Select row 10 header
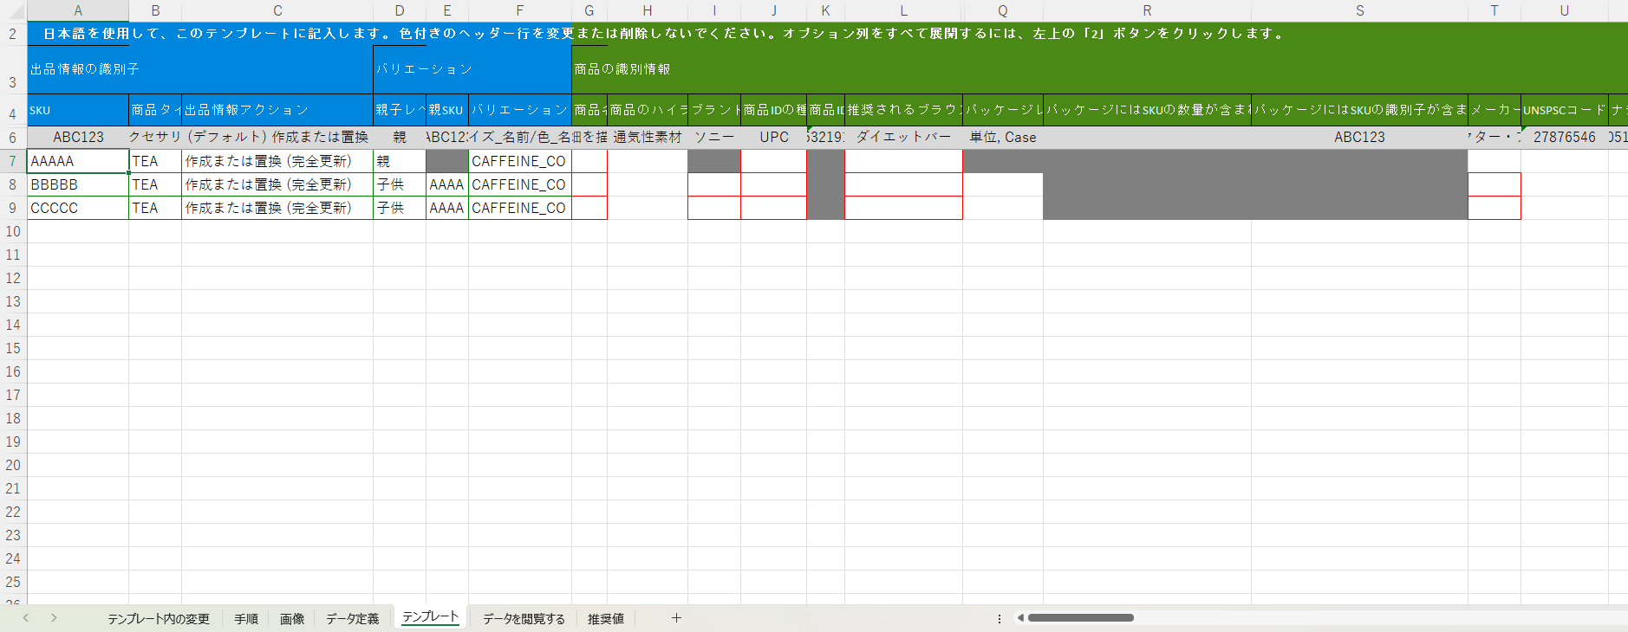Screen dimensions: 1628x632 [x=13, y=231]
